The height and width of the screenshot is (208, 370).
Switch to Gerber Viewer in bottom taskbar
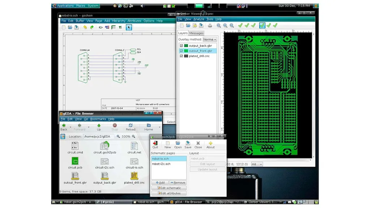tap(261, 202)
